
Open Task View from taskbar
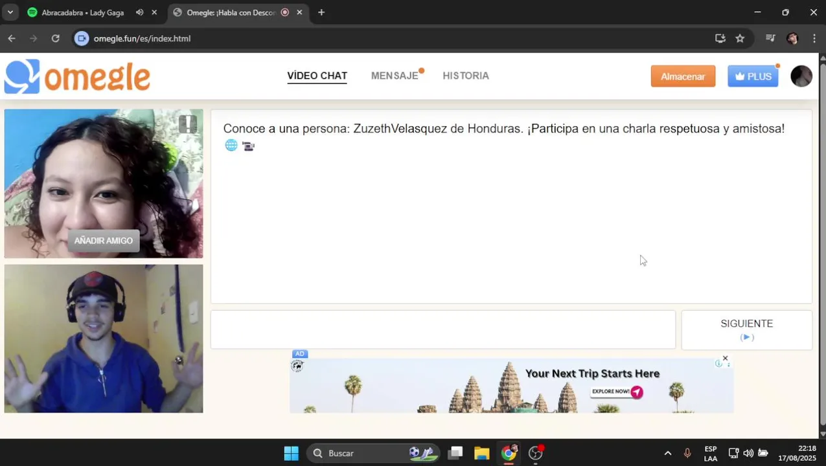(x=456, y=453)
